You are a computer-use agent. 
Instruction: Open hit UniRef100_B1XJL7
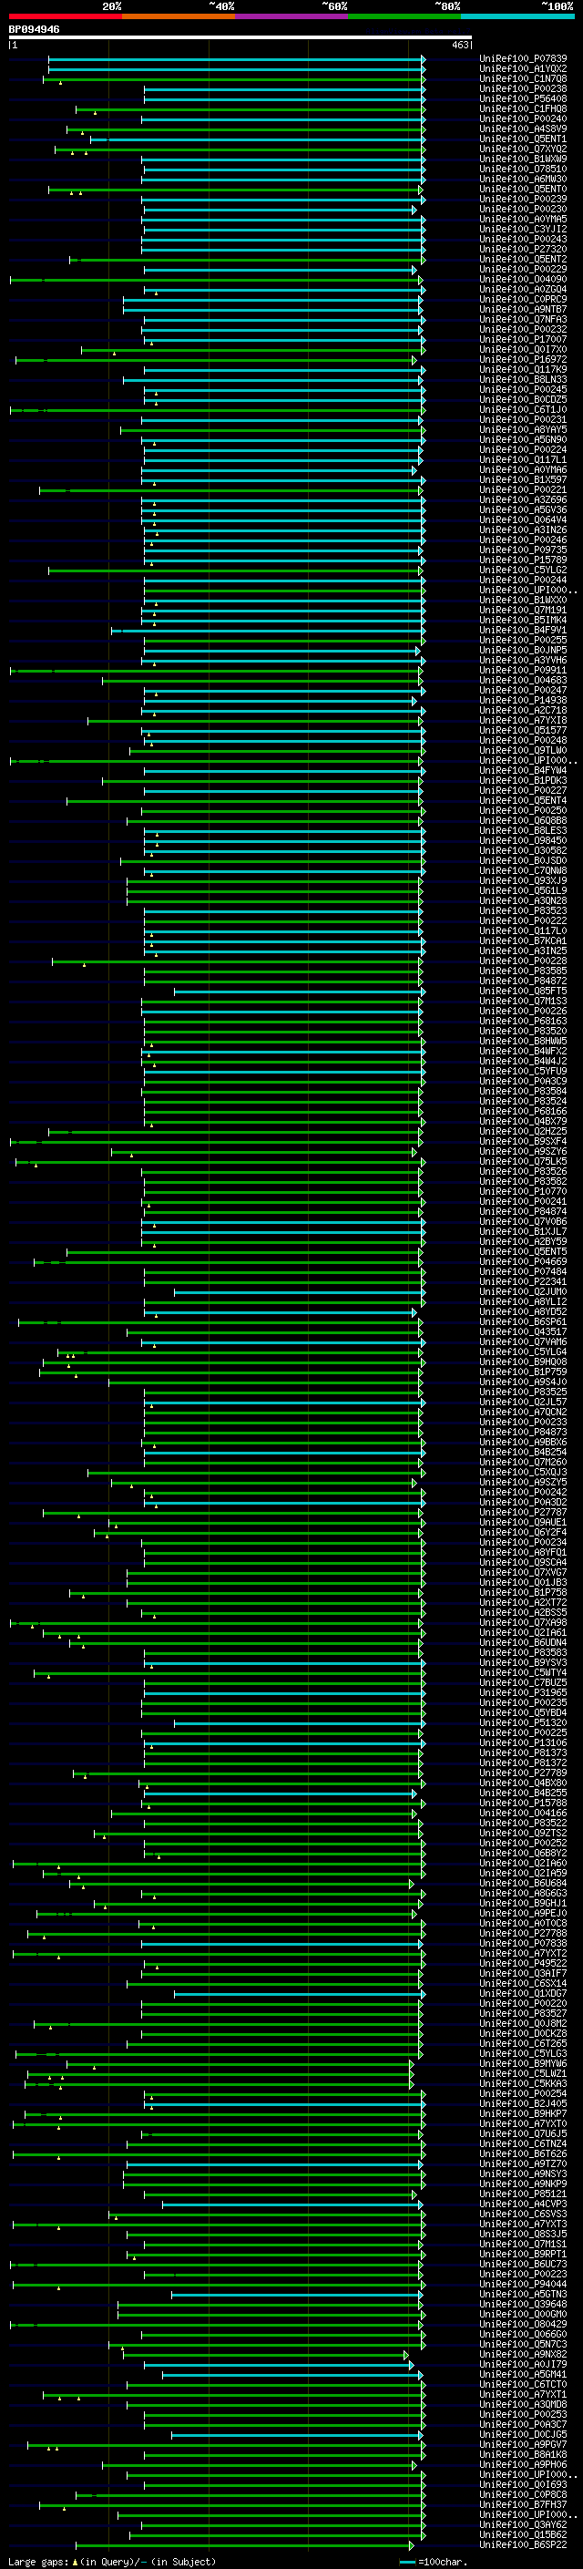pyautogui.click(x=523, y=1230)
